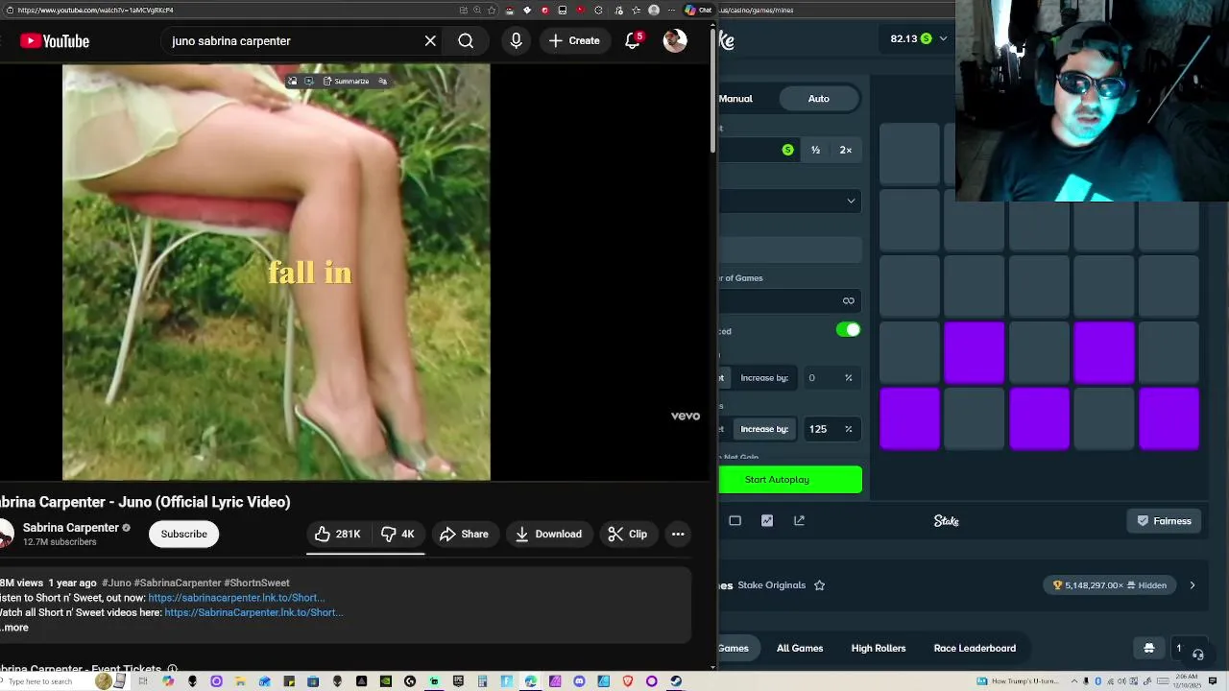Like the Juno video
This screenshot has width=1229, height=691.
pyautogui.click(x=338, y=534)
